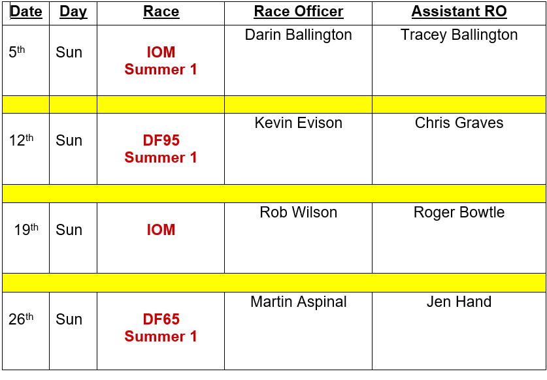Select the Race Officer header
The height and width of the screenshot is (380, 547).
coord(298,12)
